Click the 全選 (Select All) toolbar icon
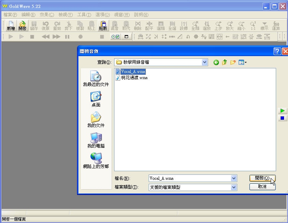The image size is (288, 223). coord(172,26)
